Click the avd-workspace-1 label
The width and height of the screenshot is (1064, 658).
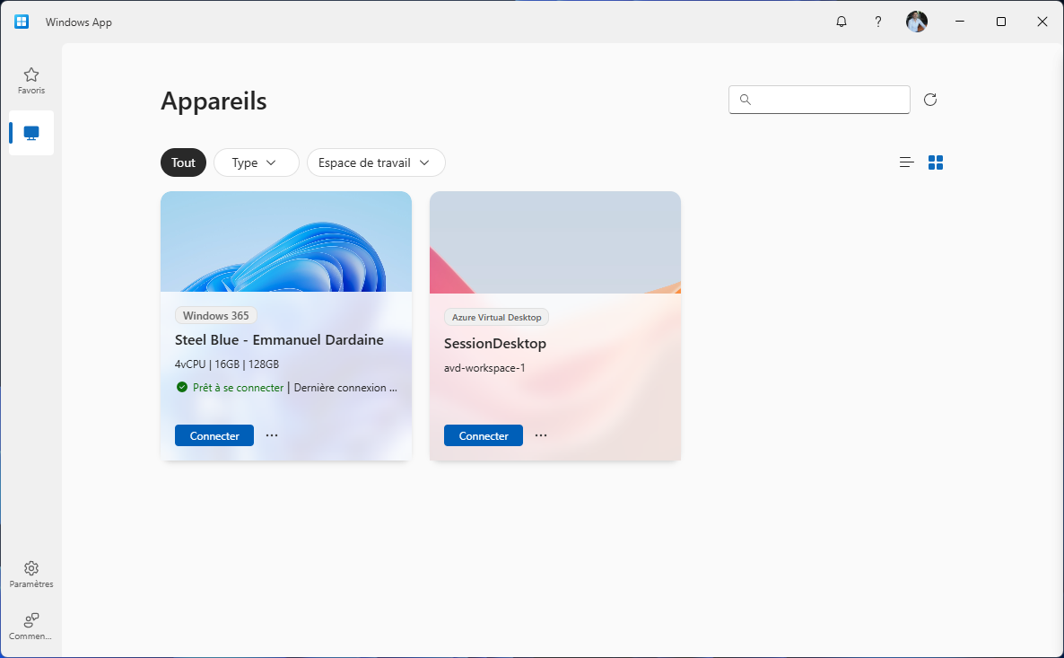(x=484, y=368)
